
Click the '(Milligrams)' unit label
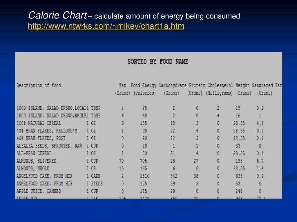pyautogui.click(x=219, y=93)
